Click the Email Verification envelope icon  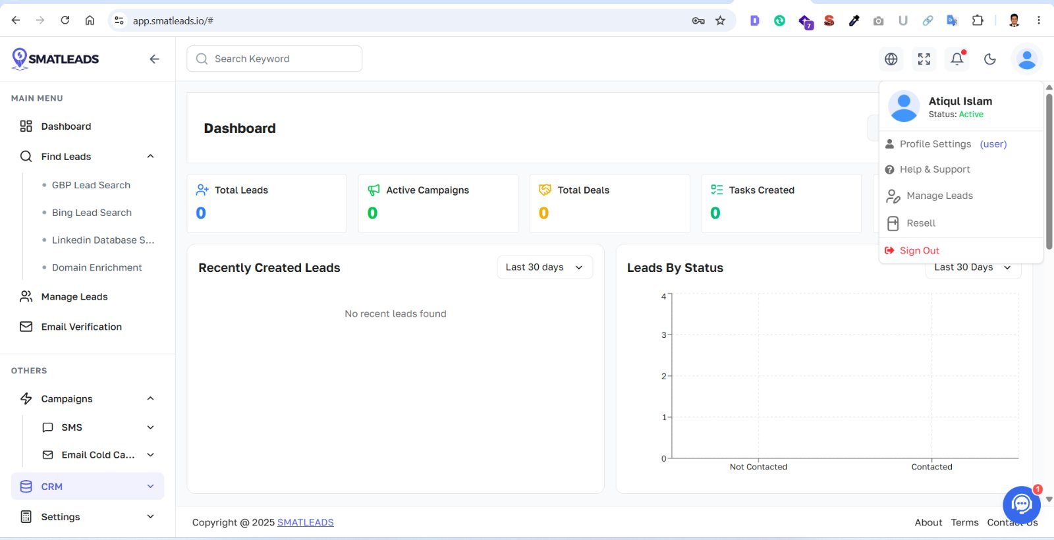(x=26, y=327)
